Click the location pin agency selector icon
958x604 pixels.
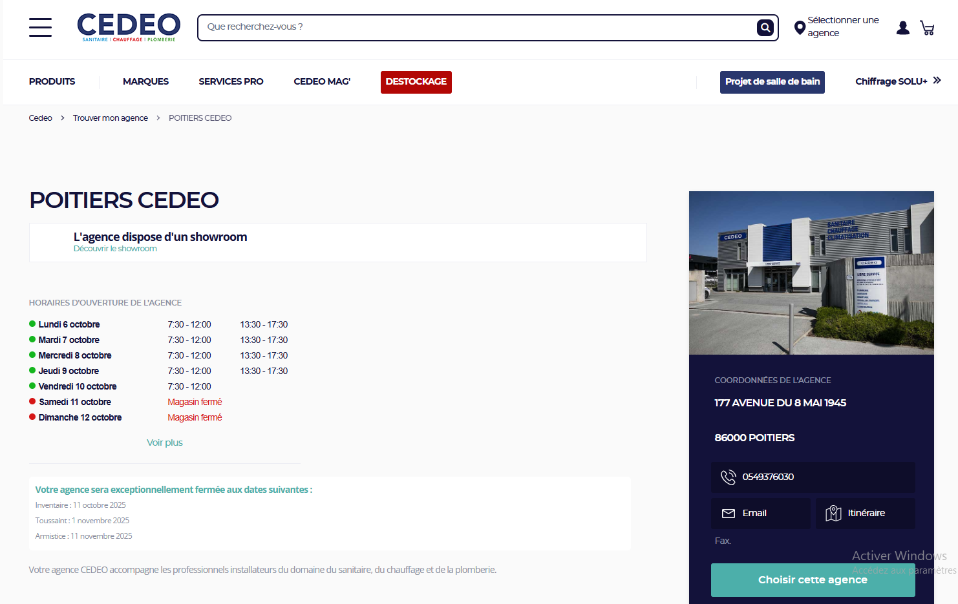coord(800,28)
